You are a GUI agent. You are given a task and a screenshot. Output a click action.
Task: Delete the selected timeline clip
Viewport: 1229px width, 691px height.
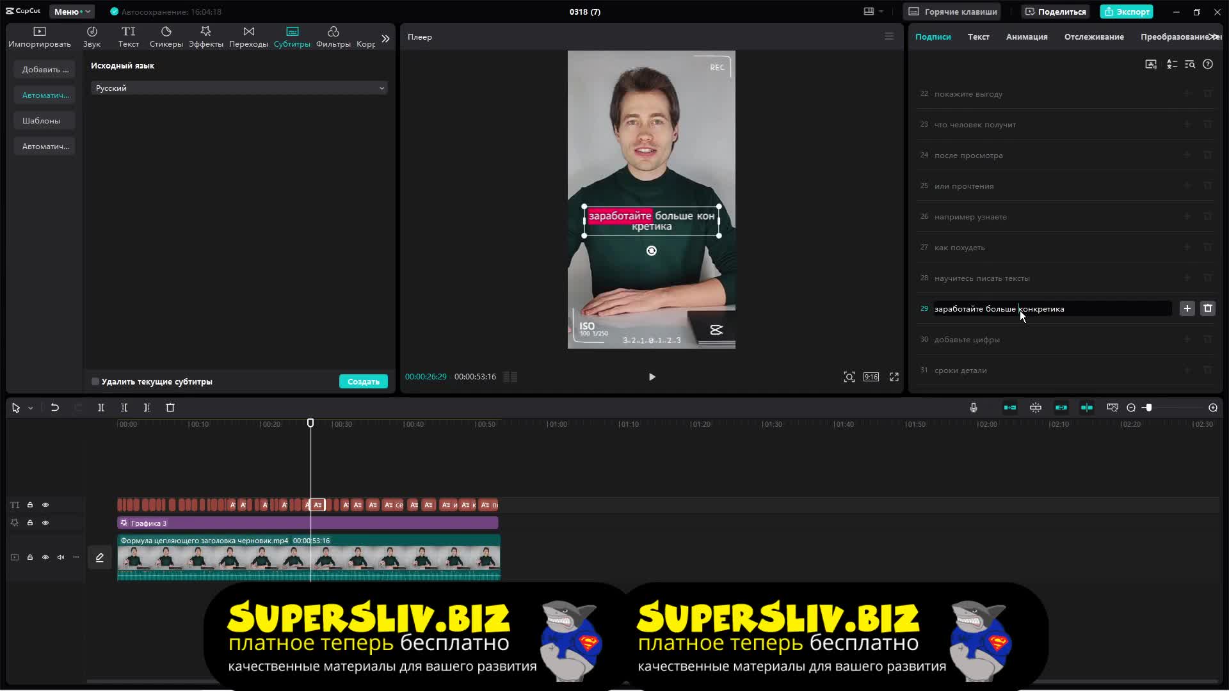(x=170, y=408)
